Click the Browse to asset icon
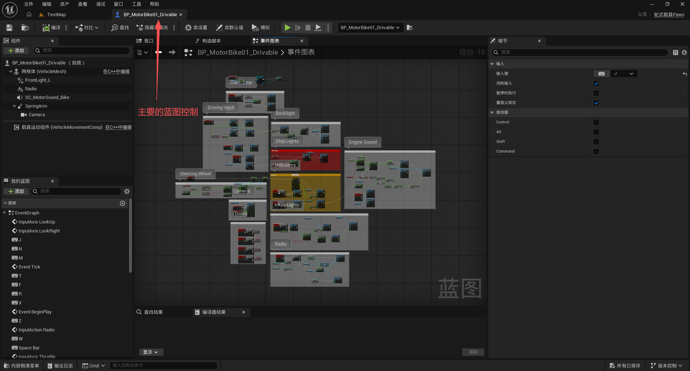The height and width of the screenshot is (371, 690). click(25, 28)
